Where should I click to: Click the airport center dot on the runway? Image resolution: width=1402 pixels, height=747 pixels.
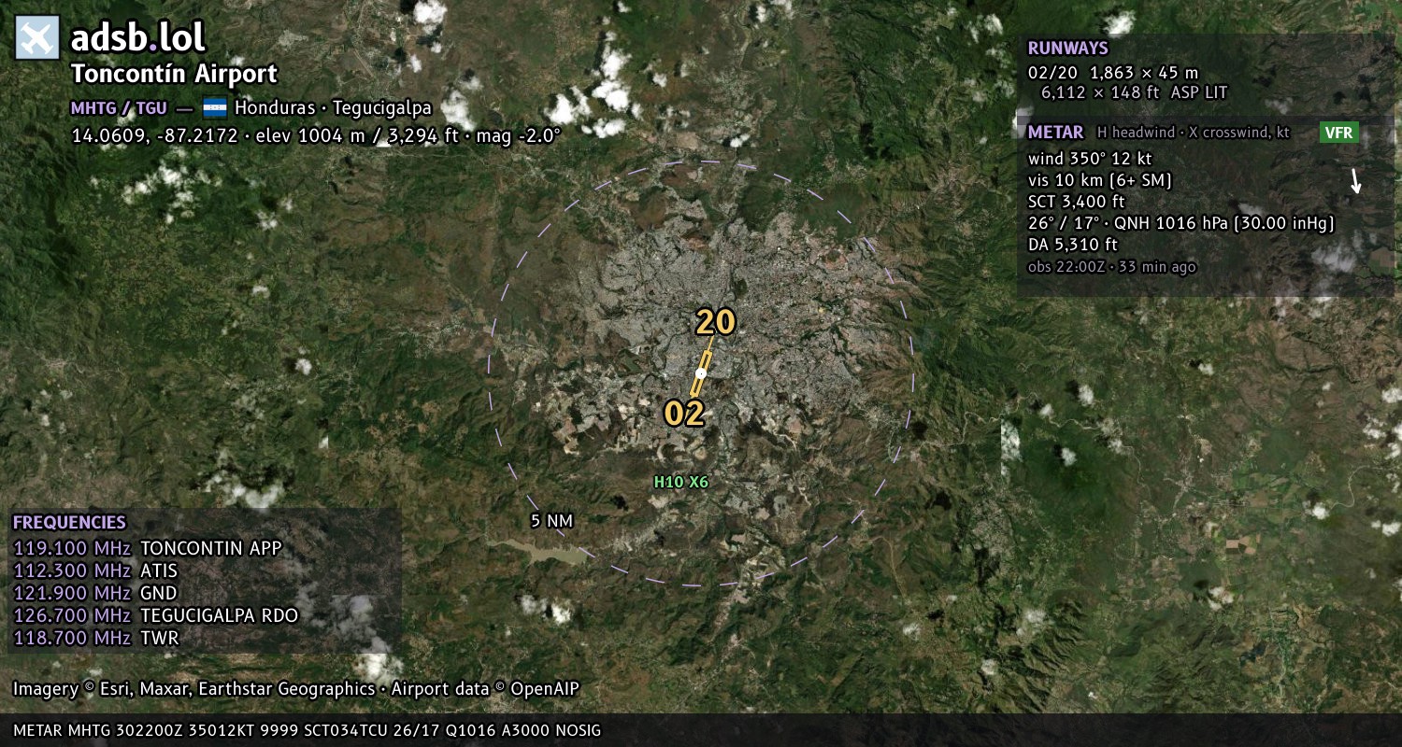tap(701, 373)
